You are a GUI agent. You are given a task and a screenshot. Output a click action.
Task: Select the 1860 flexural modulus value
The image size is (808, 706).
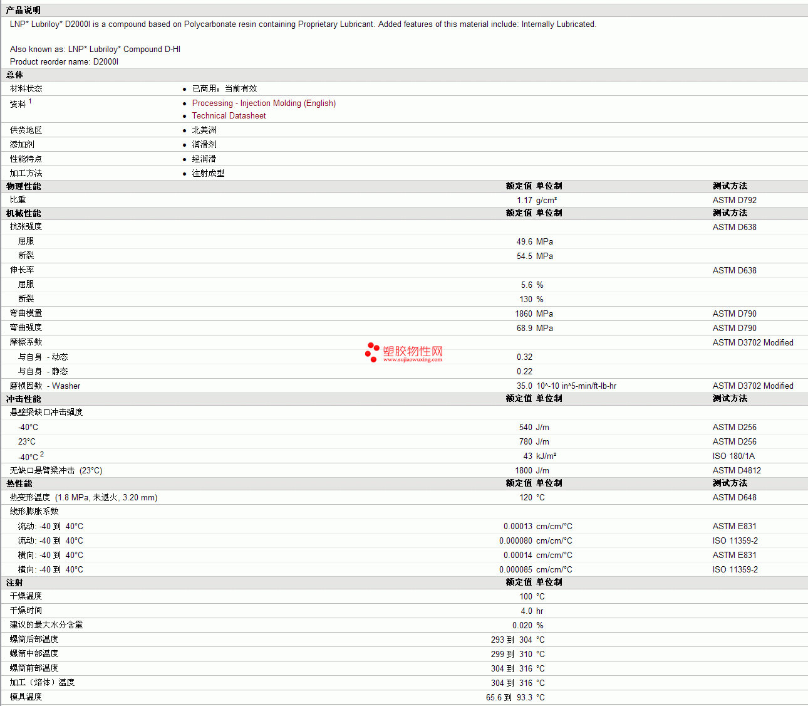tap(524, 314)
